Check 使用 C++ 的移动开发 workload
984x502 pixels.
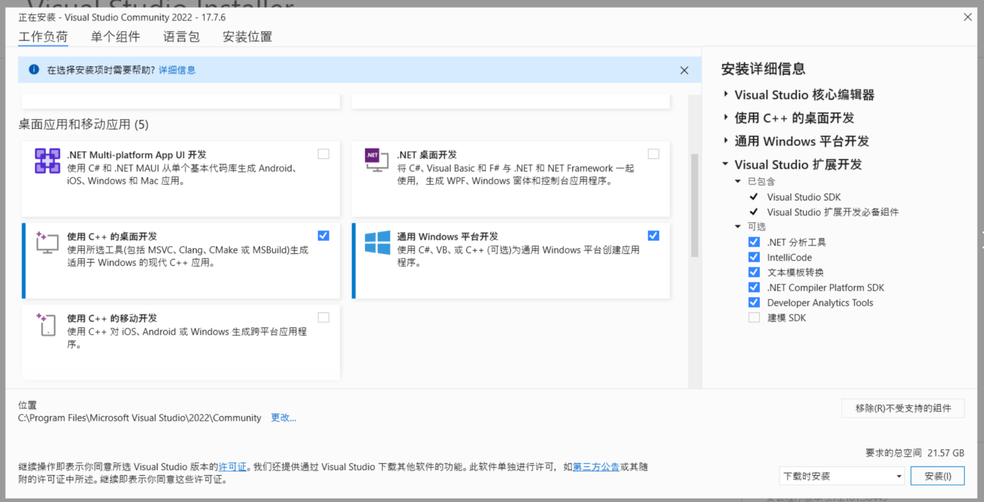323,317
